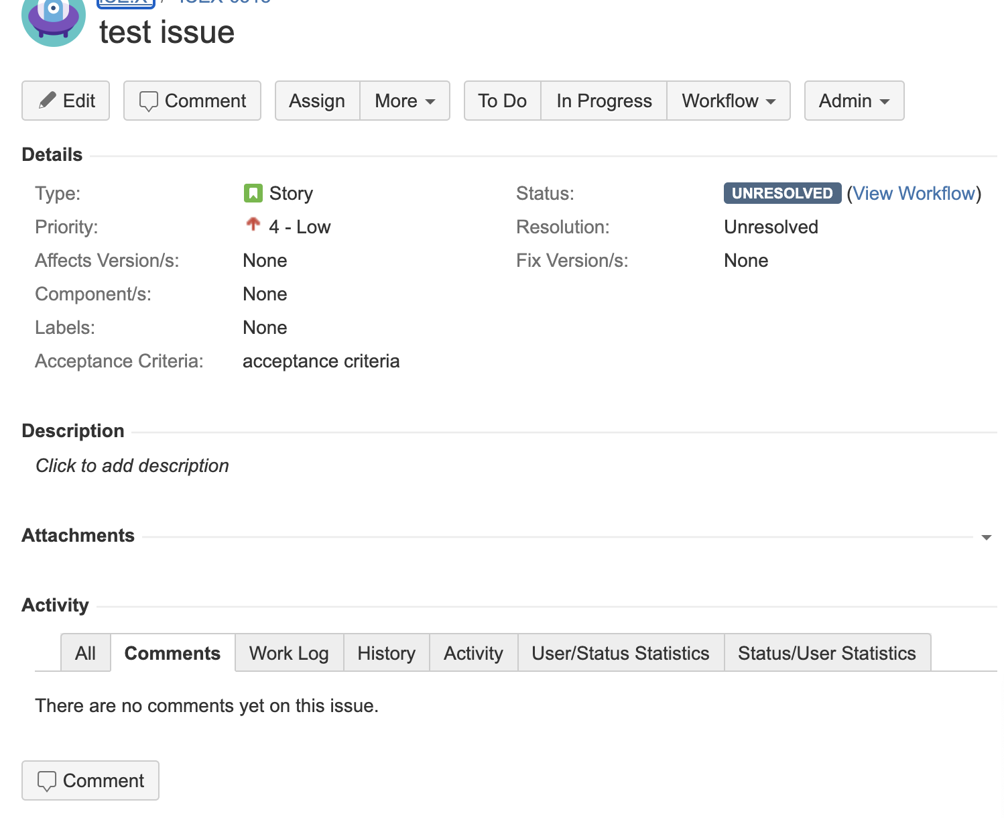This screenshot has width=1004, height=818.
Task: Open the Workflow dropdown
Action: point(728,101)
